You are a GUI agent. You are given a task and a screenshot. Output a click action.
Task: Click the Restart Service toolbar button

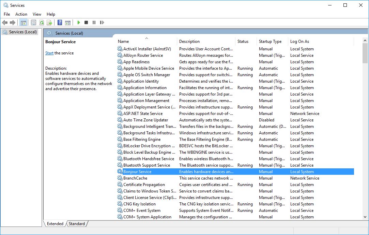pyautogui.click(x=102, y=22)
